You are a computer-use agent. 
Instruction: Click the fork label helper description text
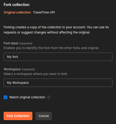click(x=51, y=48)
